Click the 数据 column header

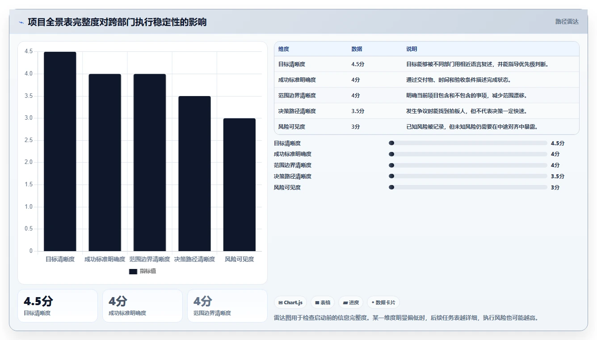357,49
